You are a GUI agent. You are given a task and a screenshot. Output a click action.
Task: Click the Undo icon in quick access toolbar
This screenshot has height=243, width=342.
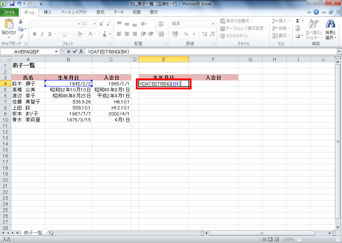point(19,4)
